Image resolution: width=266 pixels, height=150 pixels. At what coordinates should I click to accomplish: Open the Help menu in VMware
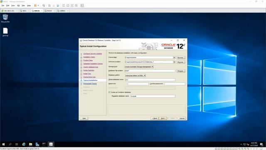click(x=29, y=5)
